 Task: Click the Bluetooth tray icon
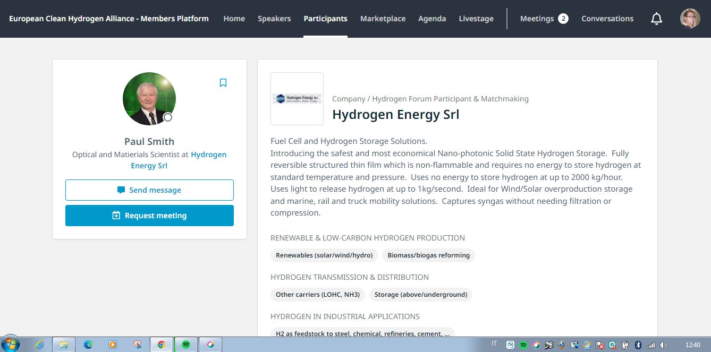[638, 345]
